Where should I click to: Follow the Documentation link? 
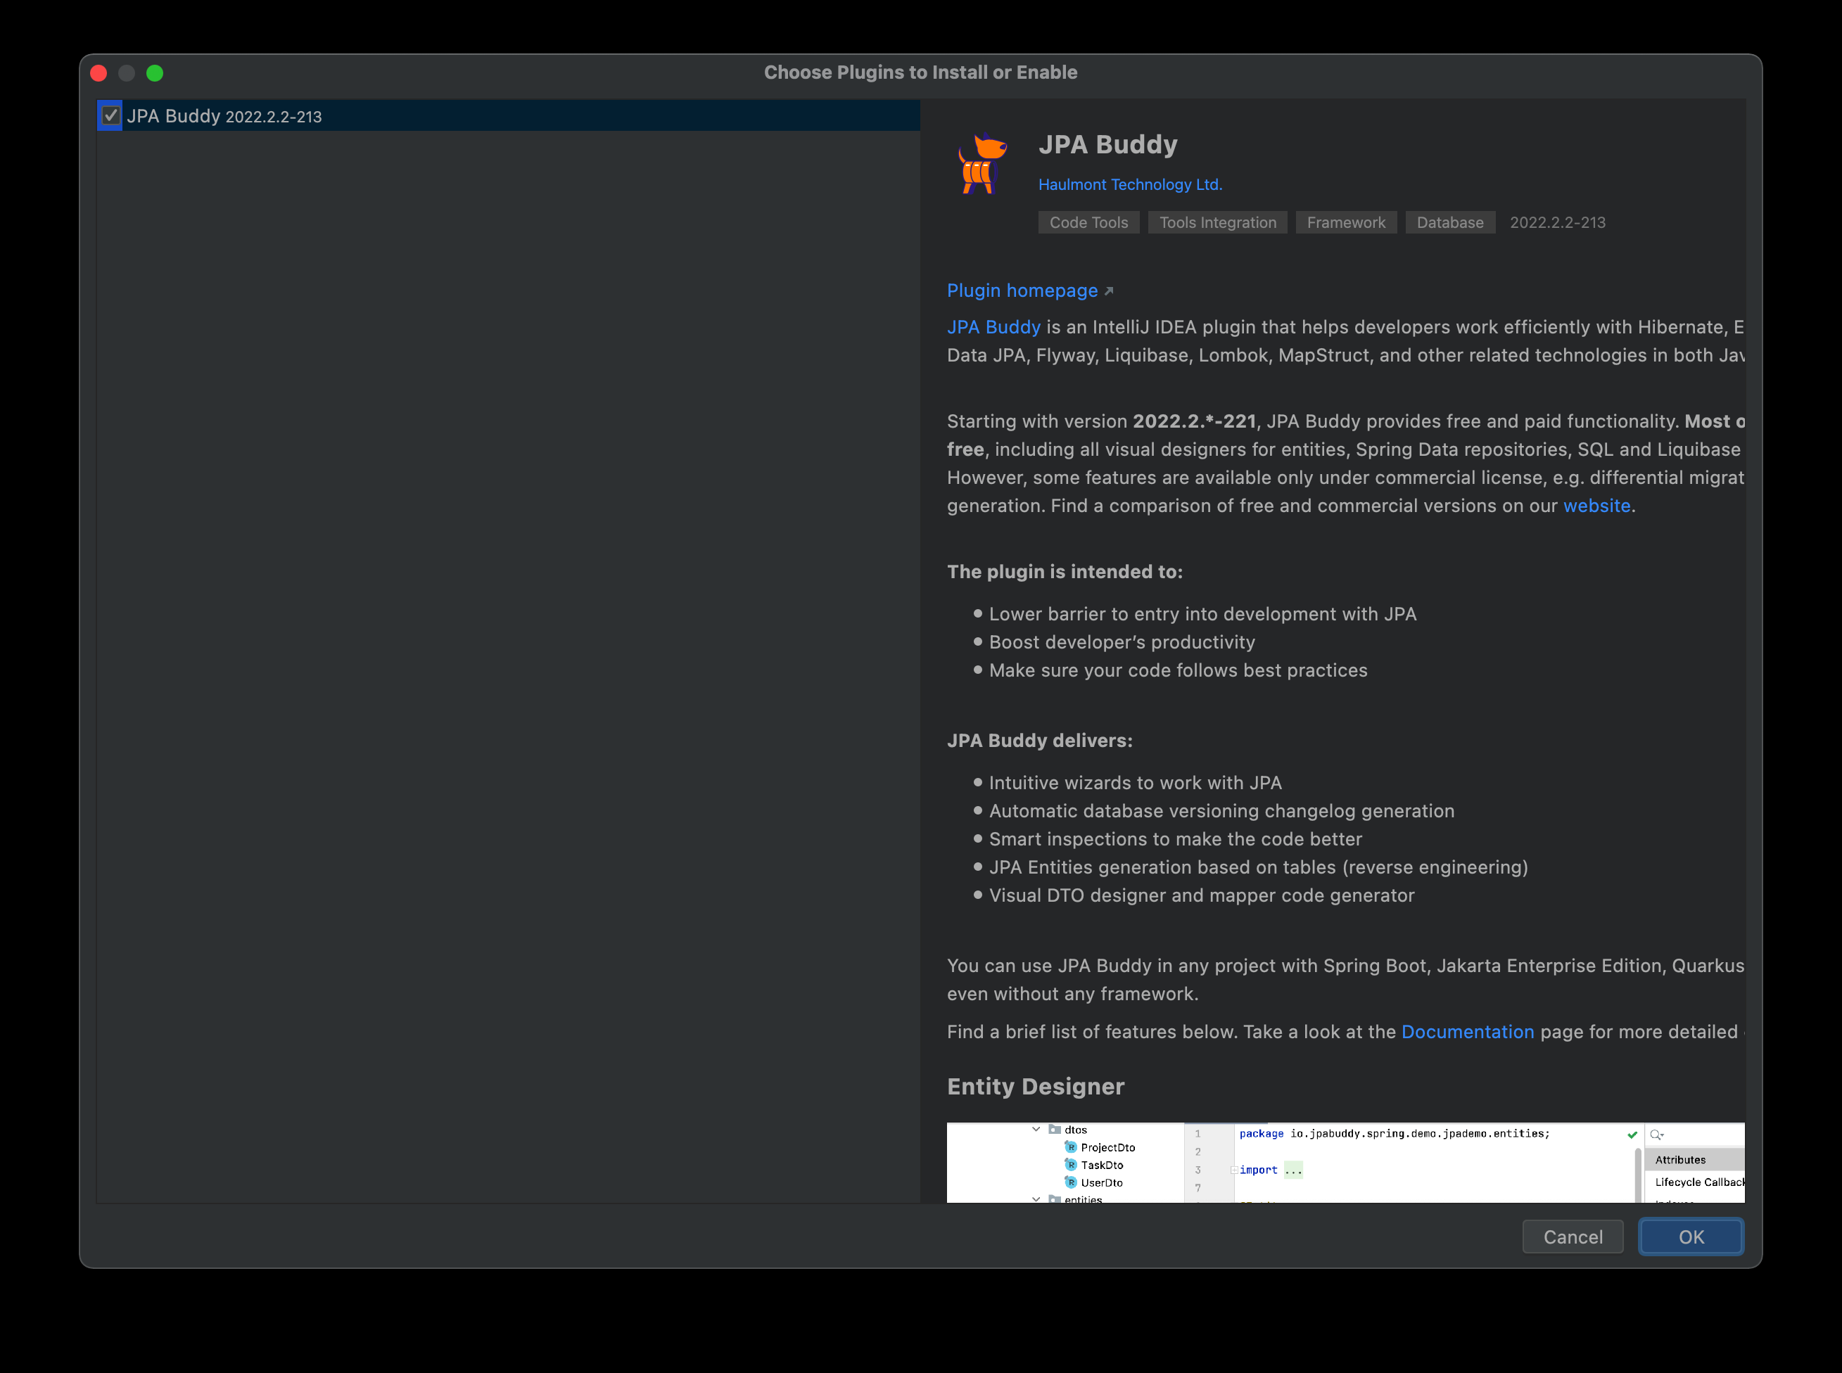[x=1468, y=1031]
